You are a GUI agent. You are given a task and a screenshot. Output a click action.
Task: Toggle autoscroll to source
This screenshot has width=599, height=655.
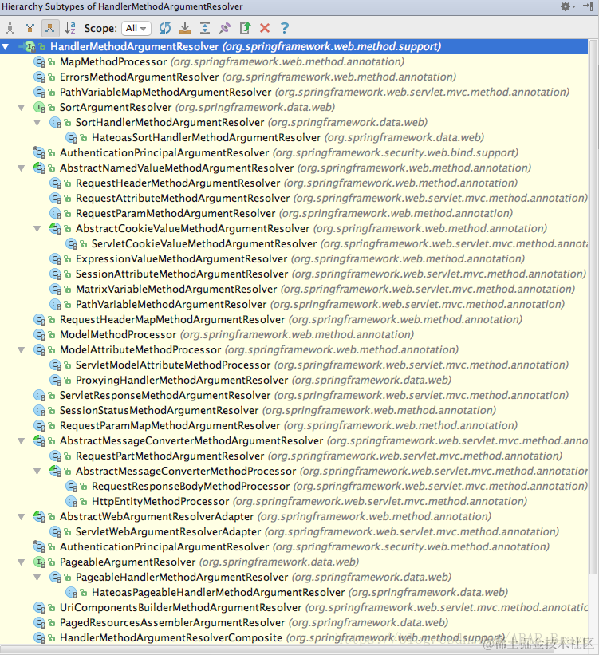pyautogui.click(x=184, y=28)
